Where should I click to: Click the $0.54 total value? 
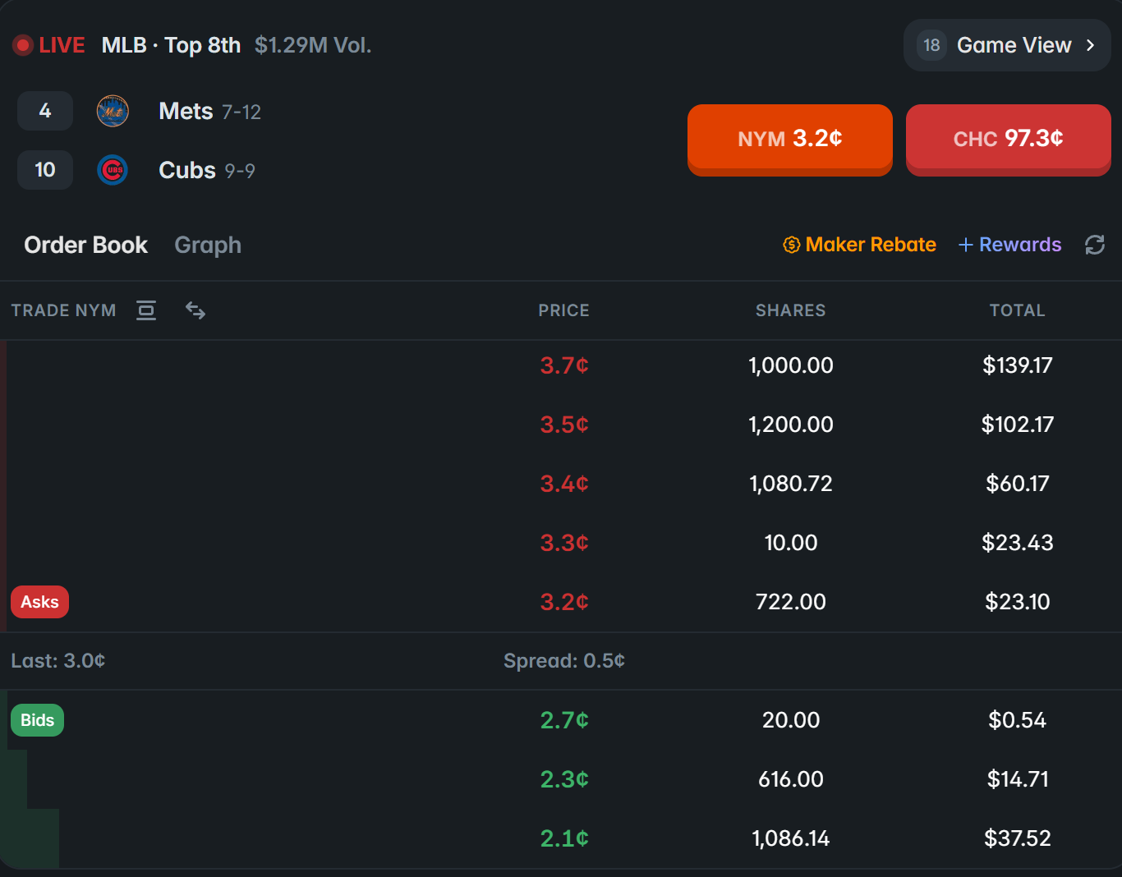pos(1018,720)
